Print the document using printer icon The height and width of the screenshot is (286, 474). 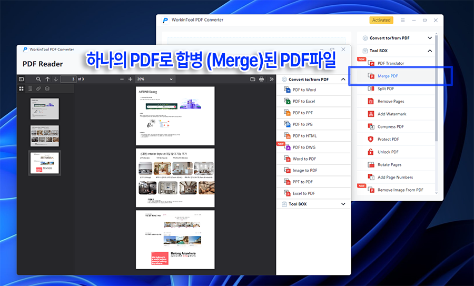[x=261, y=79]
